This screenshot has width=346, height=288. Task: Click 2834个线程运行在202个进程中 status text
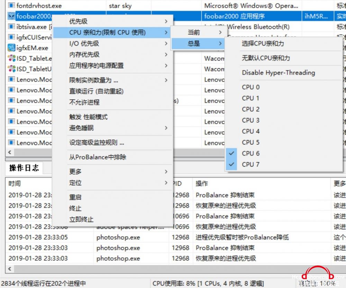click(43, 283)
